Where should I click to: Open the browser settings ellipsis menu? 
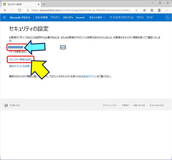[x=167, y=10]
